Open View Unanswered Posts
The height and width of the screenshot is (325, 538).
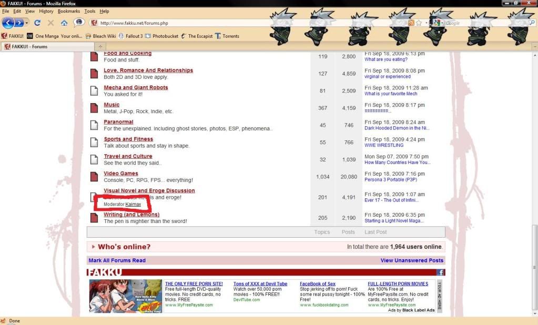pos(412,260)
